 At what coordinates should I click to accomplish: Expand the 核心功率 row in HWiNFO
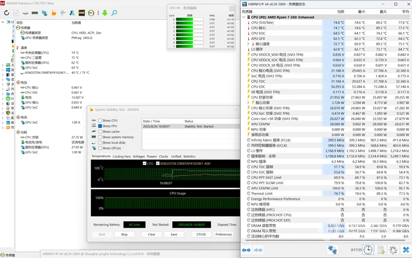pos(248,103)
